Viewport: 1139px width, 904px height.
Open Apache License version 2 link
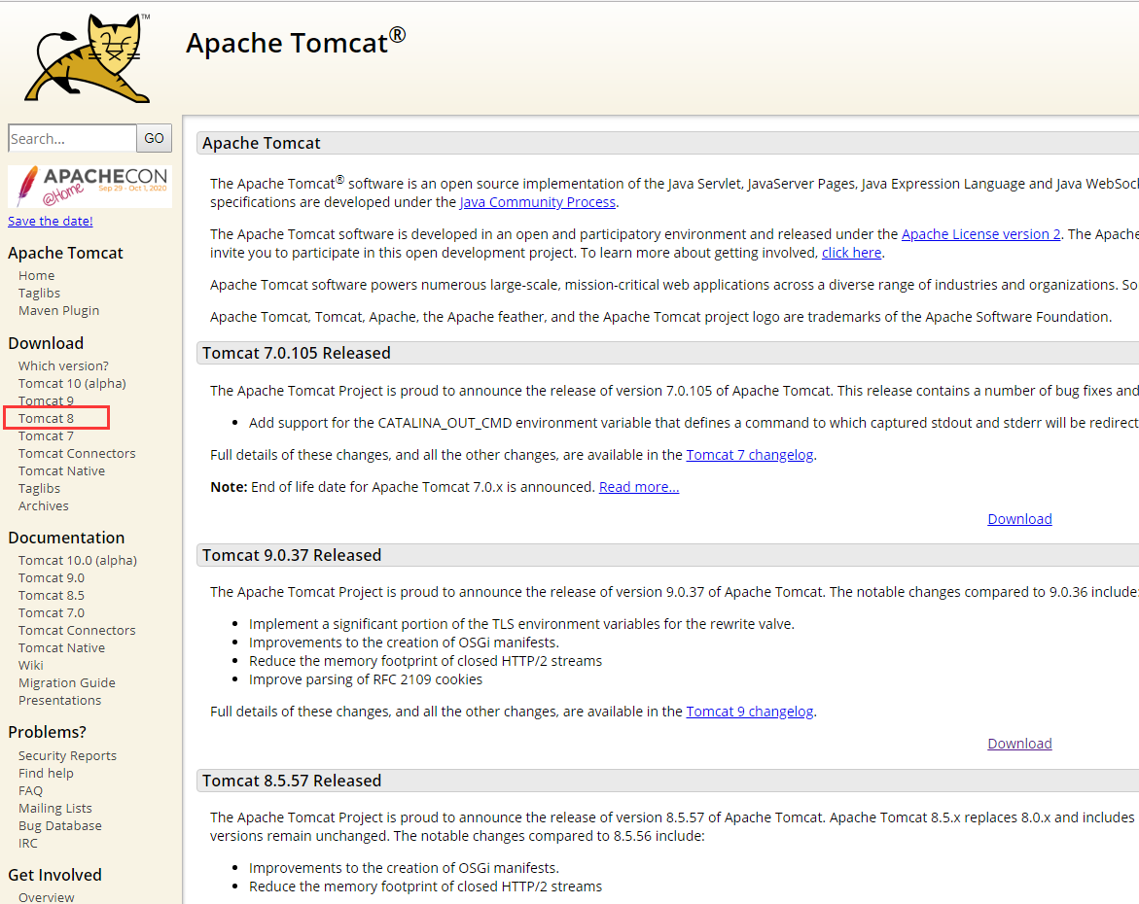[x=980, y=234]
